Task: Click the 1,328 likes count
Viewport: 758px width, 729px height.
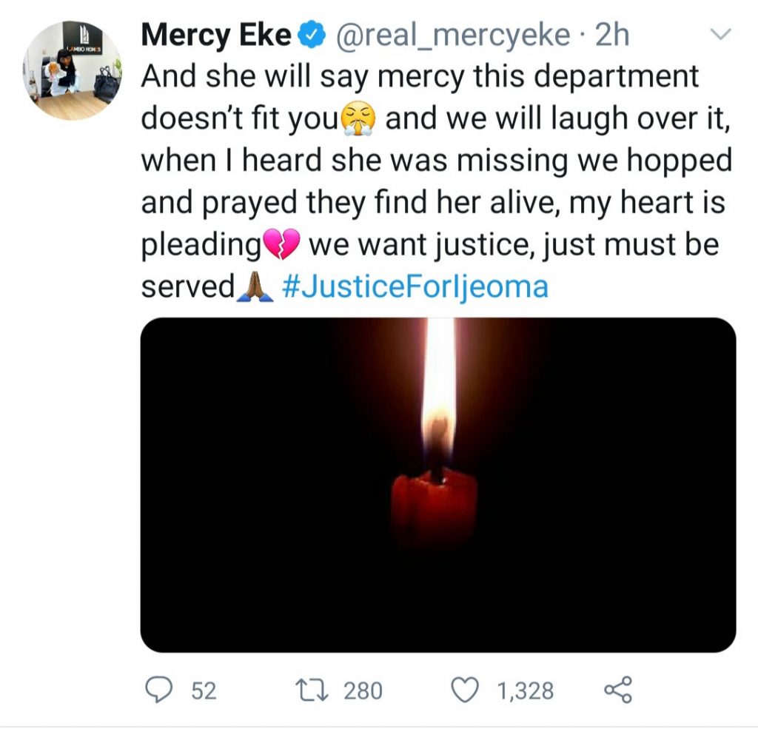Action: [x=526, y=691]
